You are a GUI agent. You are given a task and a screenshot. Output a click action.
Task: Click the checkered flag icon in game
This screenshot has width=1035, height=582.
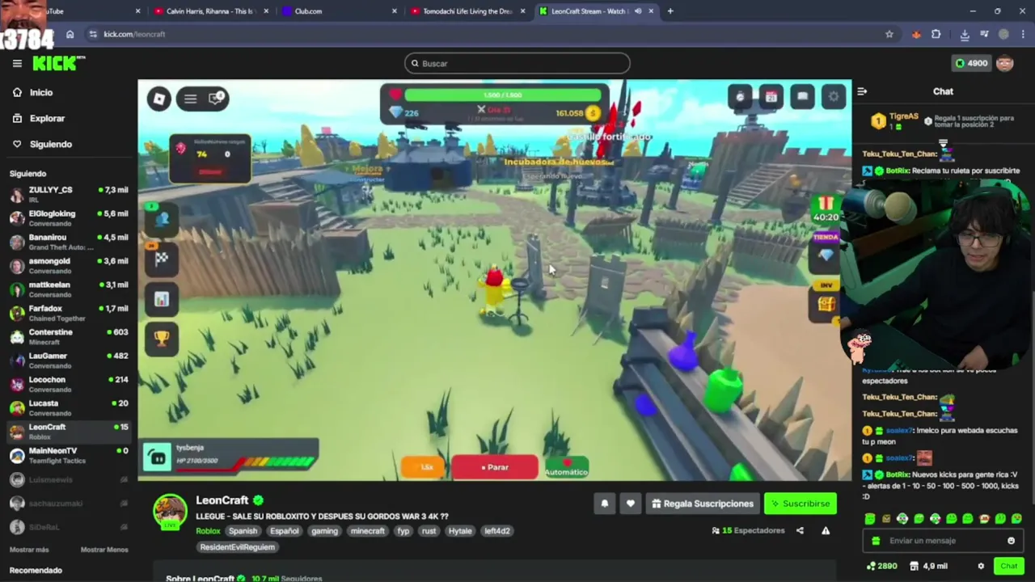(162, 259)
